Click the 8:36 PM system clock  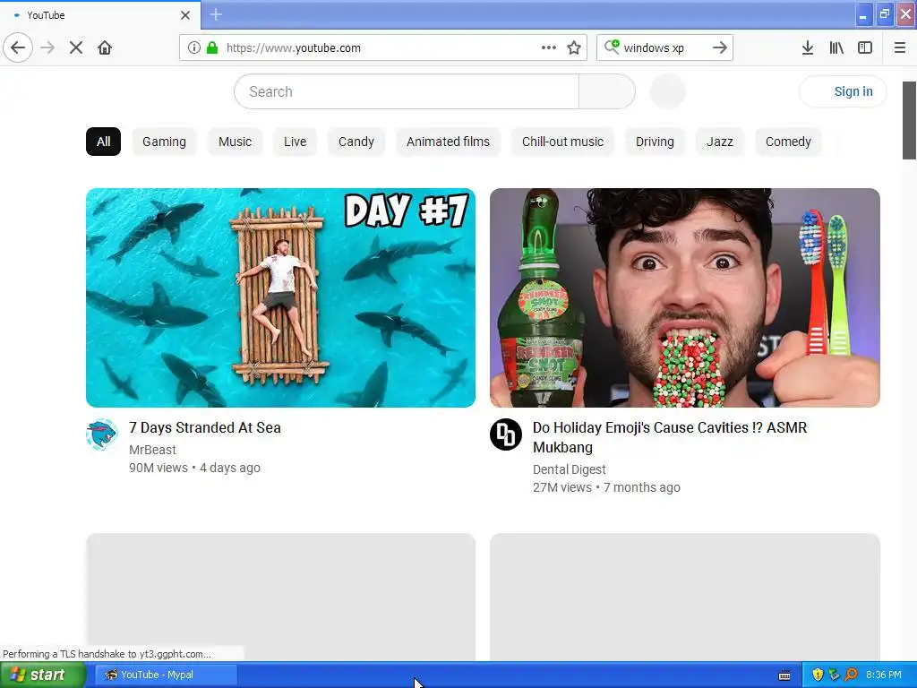click(884, 675)
